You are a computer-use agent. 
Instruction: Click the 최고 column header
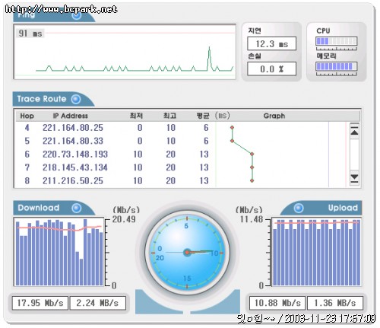pyautogui.click(x=169, y=116)
